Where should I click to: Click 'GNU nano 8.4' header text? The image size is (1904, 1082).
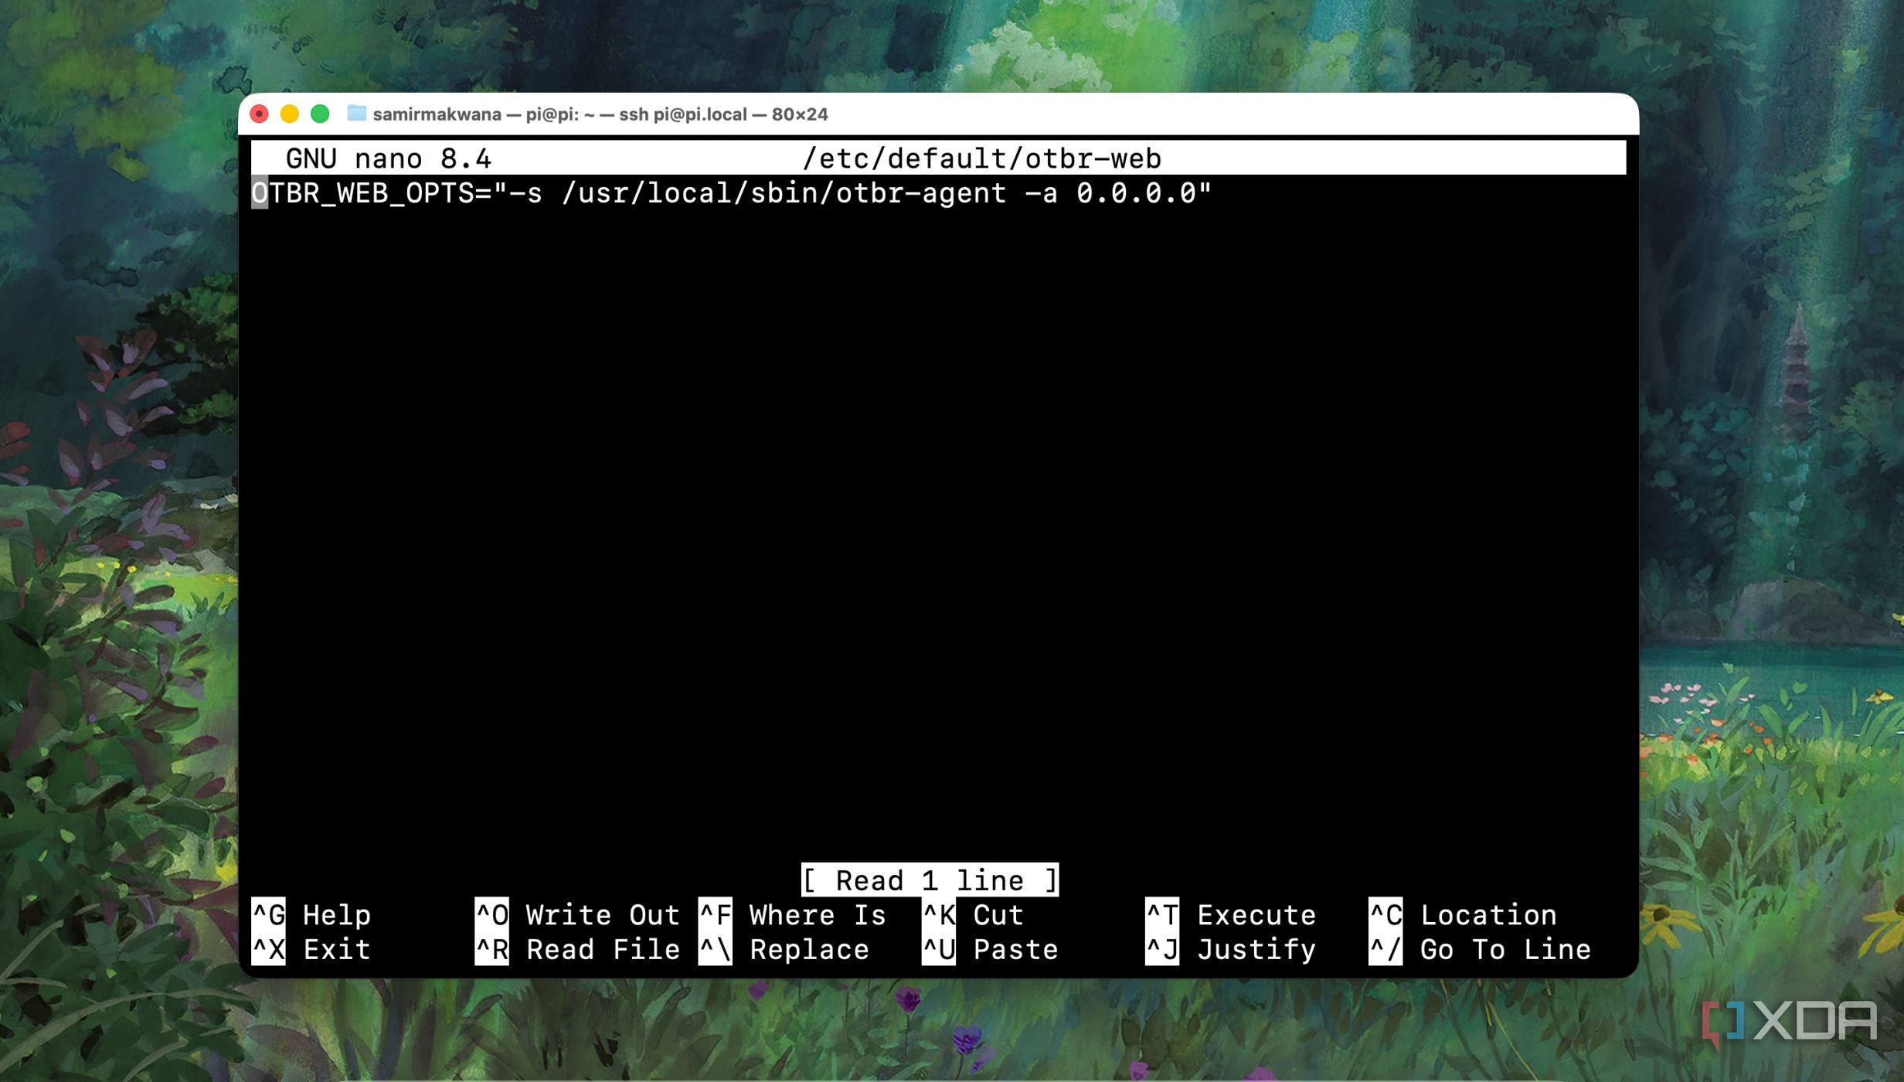point(389,159)
